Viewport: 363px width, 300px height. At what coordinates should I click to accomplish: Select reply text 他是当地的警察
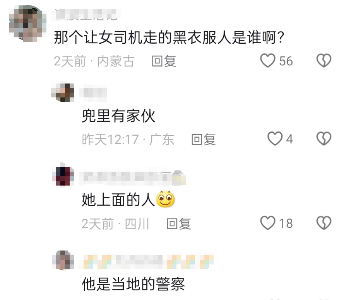pos(134,284)
